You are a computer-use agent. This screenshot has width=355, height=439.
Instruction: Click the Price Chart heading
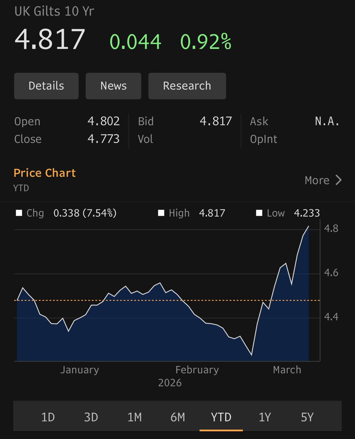point(45,173)
